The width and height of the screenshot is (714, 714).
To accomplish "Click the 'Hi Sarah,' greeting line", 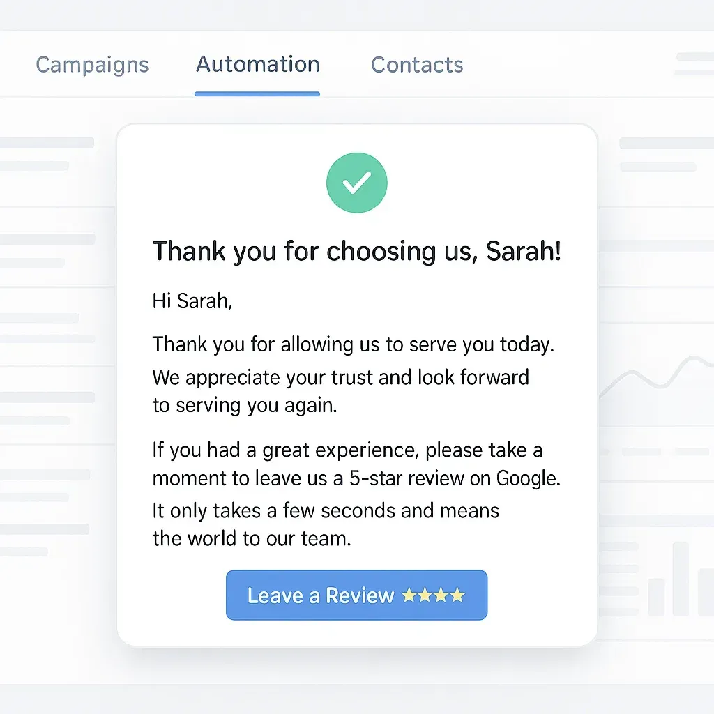I will [192, 301].
